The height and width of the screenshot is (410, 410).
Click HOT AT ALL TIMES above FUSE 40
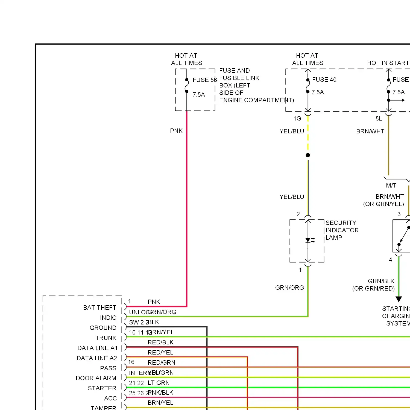click(307, 59)
